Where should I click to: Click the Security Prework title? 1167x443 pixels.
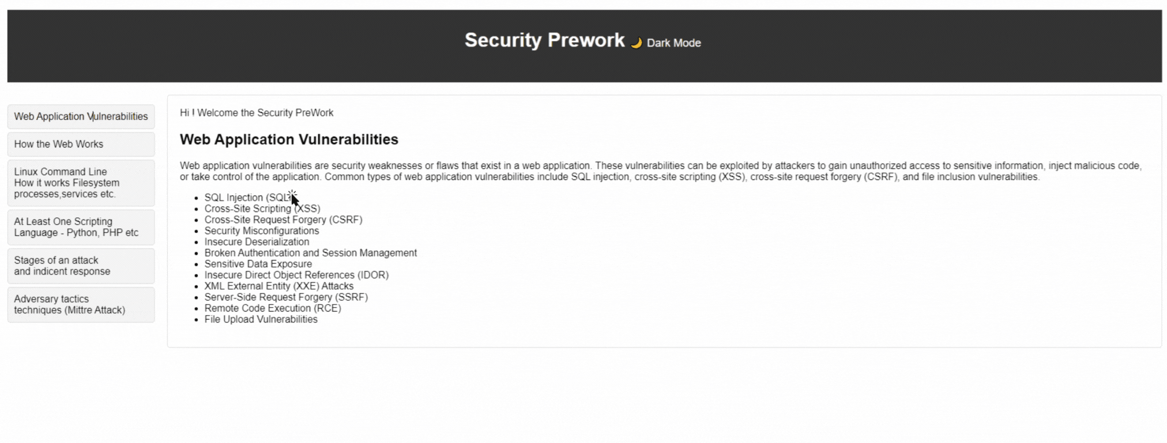544,40
